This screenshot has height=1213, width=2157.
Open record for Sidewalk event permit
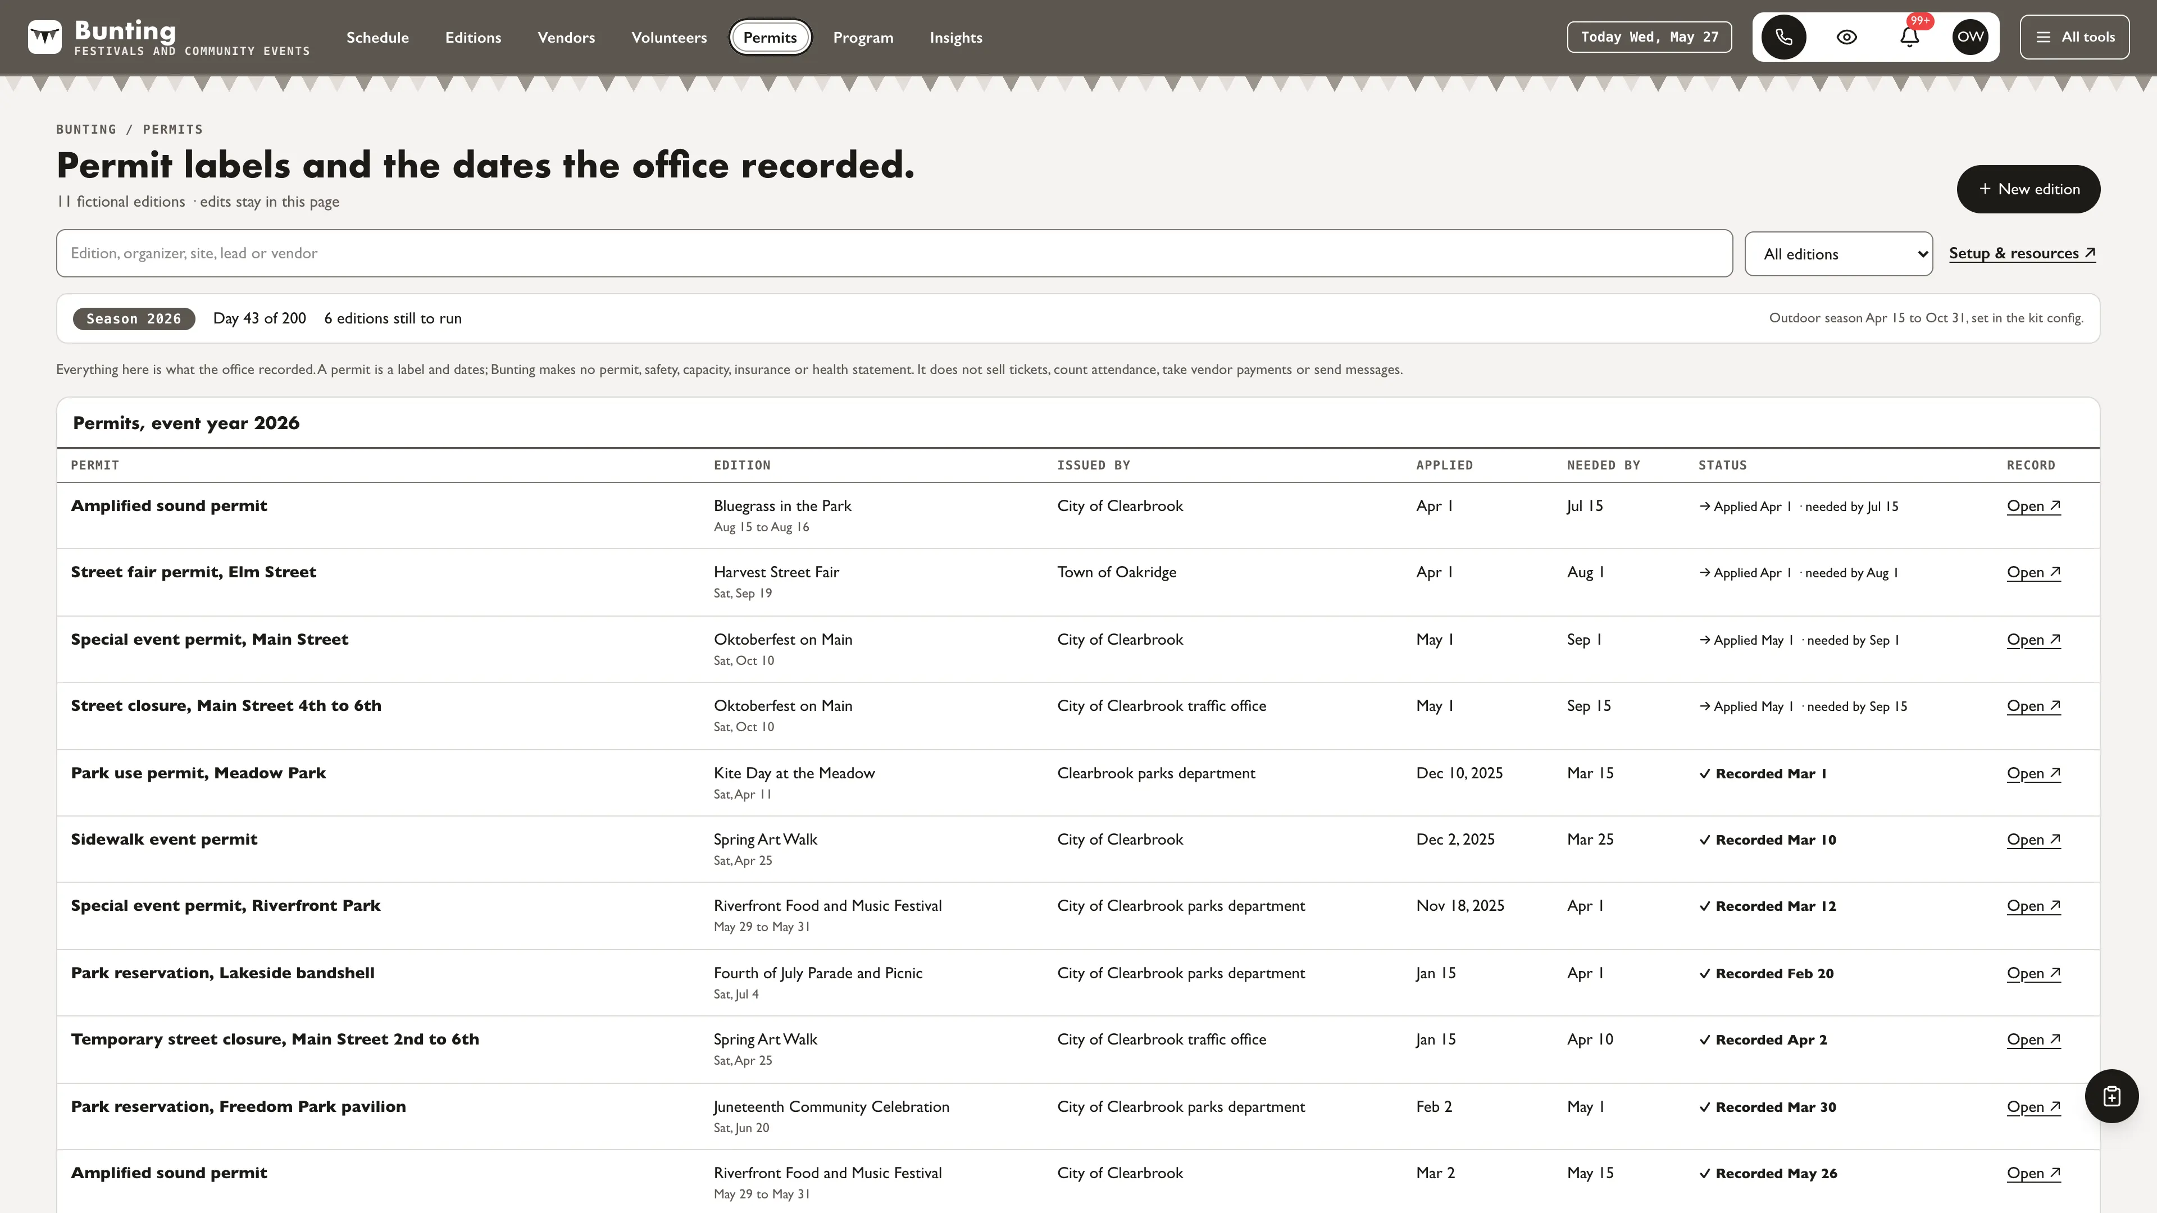[2033, 840]
